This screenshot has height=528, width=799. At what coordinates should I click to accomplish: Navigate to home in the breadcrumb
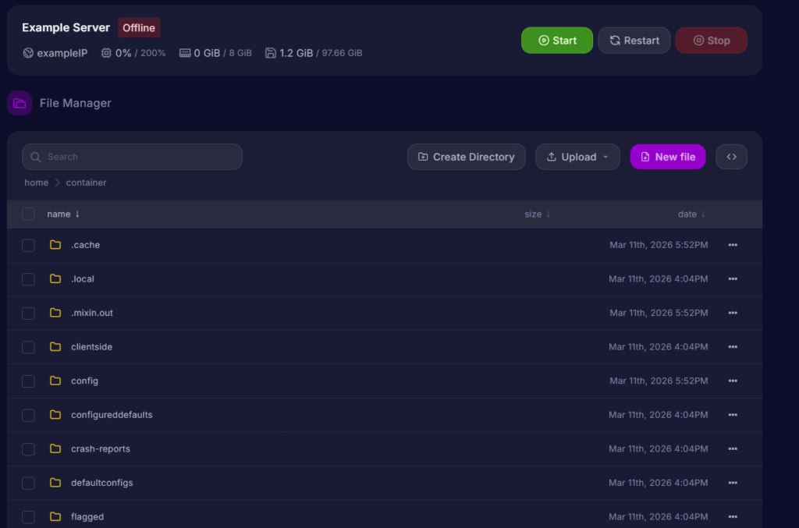pos(36,182)
